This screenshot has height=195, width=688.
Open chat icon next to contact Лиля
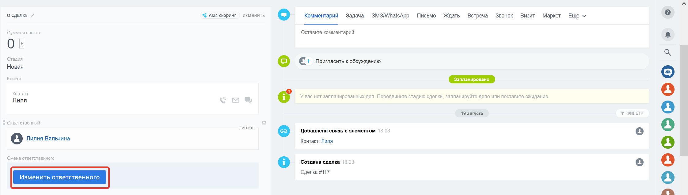point(248,100)
